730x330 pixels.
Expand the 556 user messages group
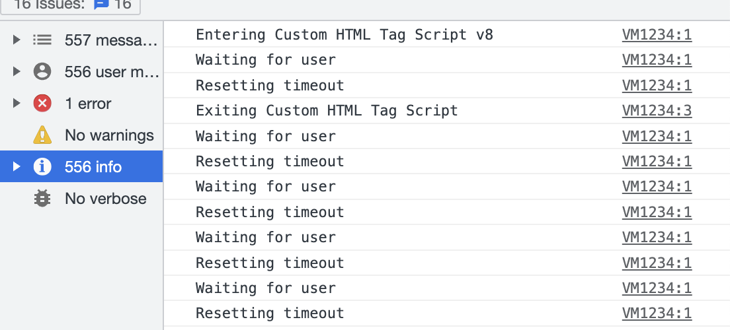click(17, 71)
